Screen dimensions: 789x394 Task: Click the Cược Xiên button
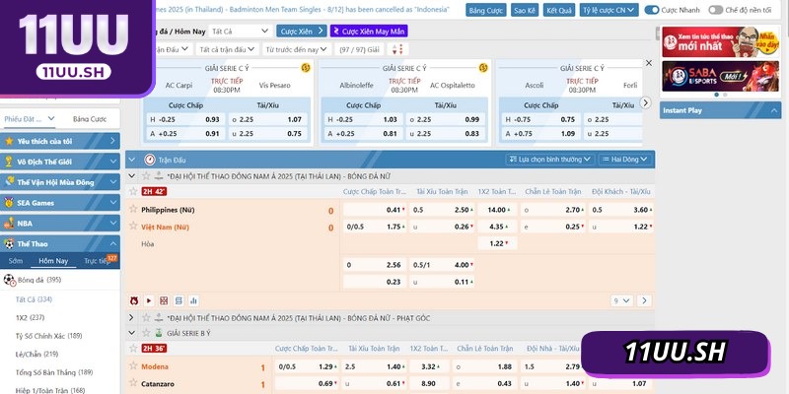[300, 31]
